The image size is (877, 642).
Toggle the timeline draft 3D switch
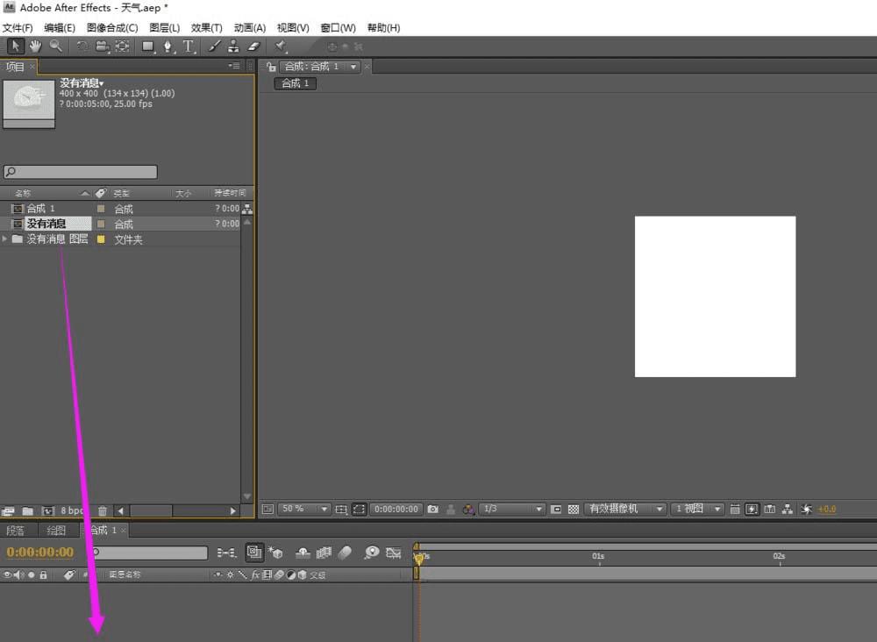(275, 553)
